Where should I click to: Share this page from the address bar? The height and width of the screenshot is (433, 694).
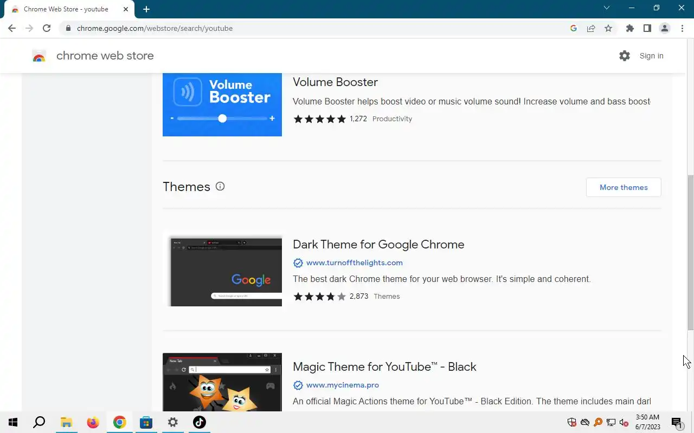(591, 28)
